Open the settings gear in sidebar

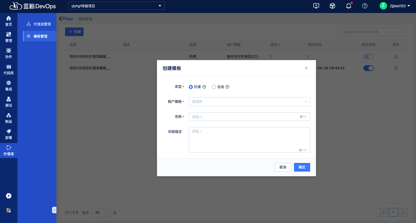[x=9, y=196]
